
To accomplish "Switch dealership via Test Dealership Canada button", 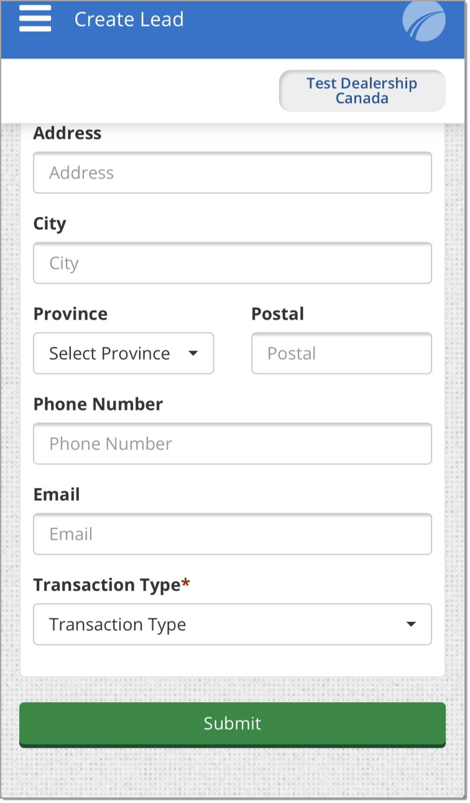I will click(362, 91).
